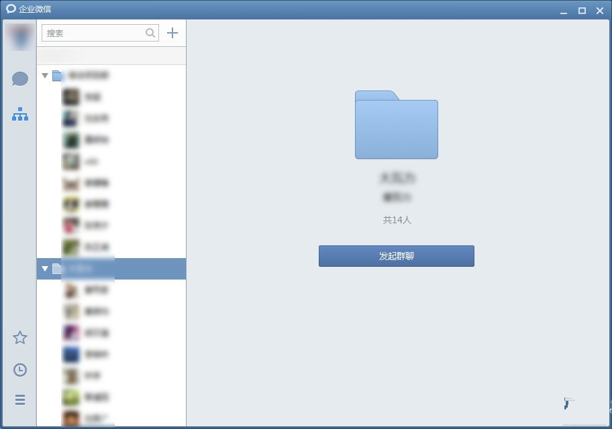The image size is (612, 429).
Task: Click the plus icon beside search
Action: pos(172,33)
